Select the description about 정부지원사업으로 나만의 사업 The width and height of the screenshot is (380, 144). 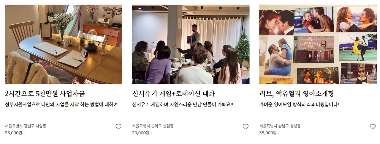pyautogui.click(x=61, y=105)
